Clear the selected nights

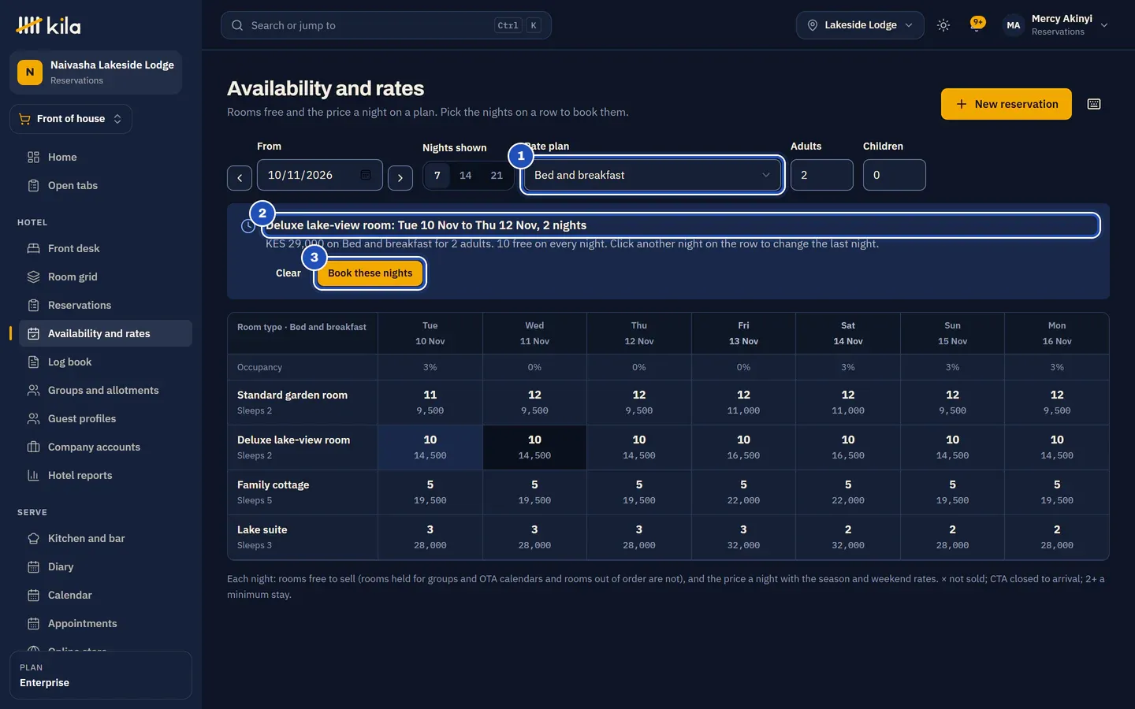(x=288, y=273)
